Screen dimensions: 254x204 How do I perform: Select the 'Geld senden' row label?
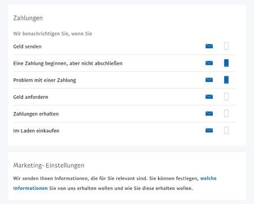coord(27,47)
